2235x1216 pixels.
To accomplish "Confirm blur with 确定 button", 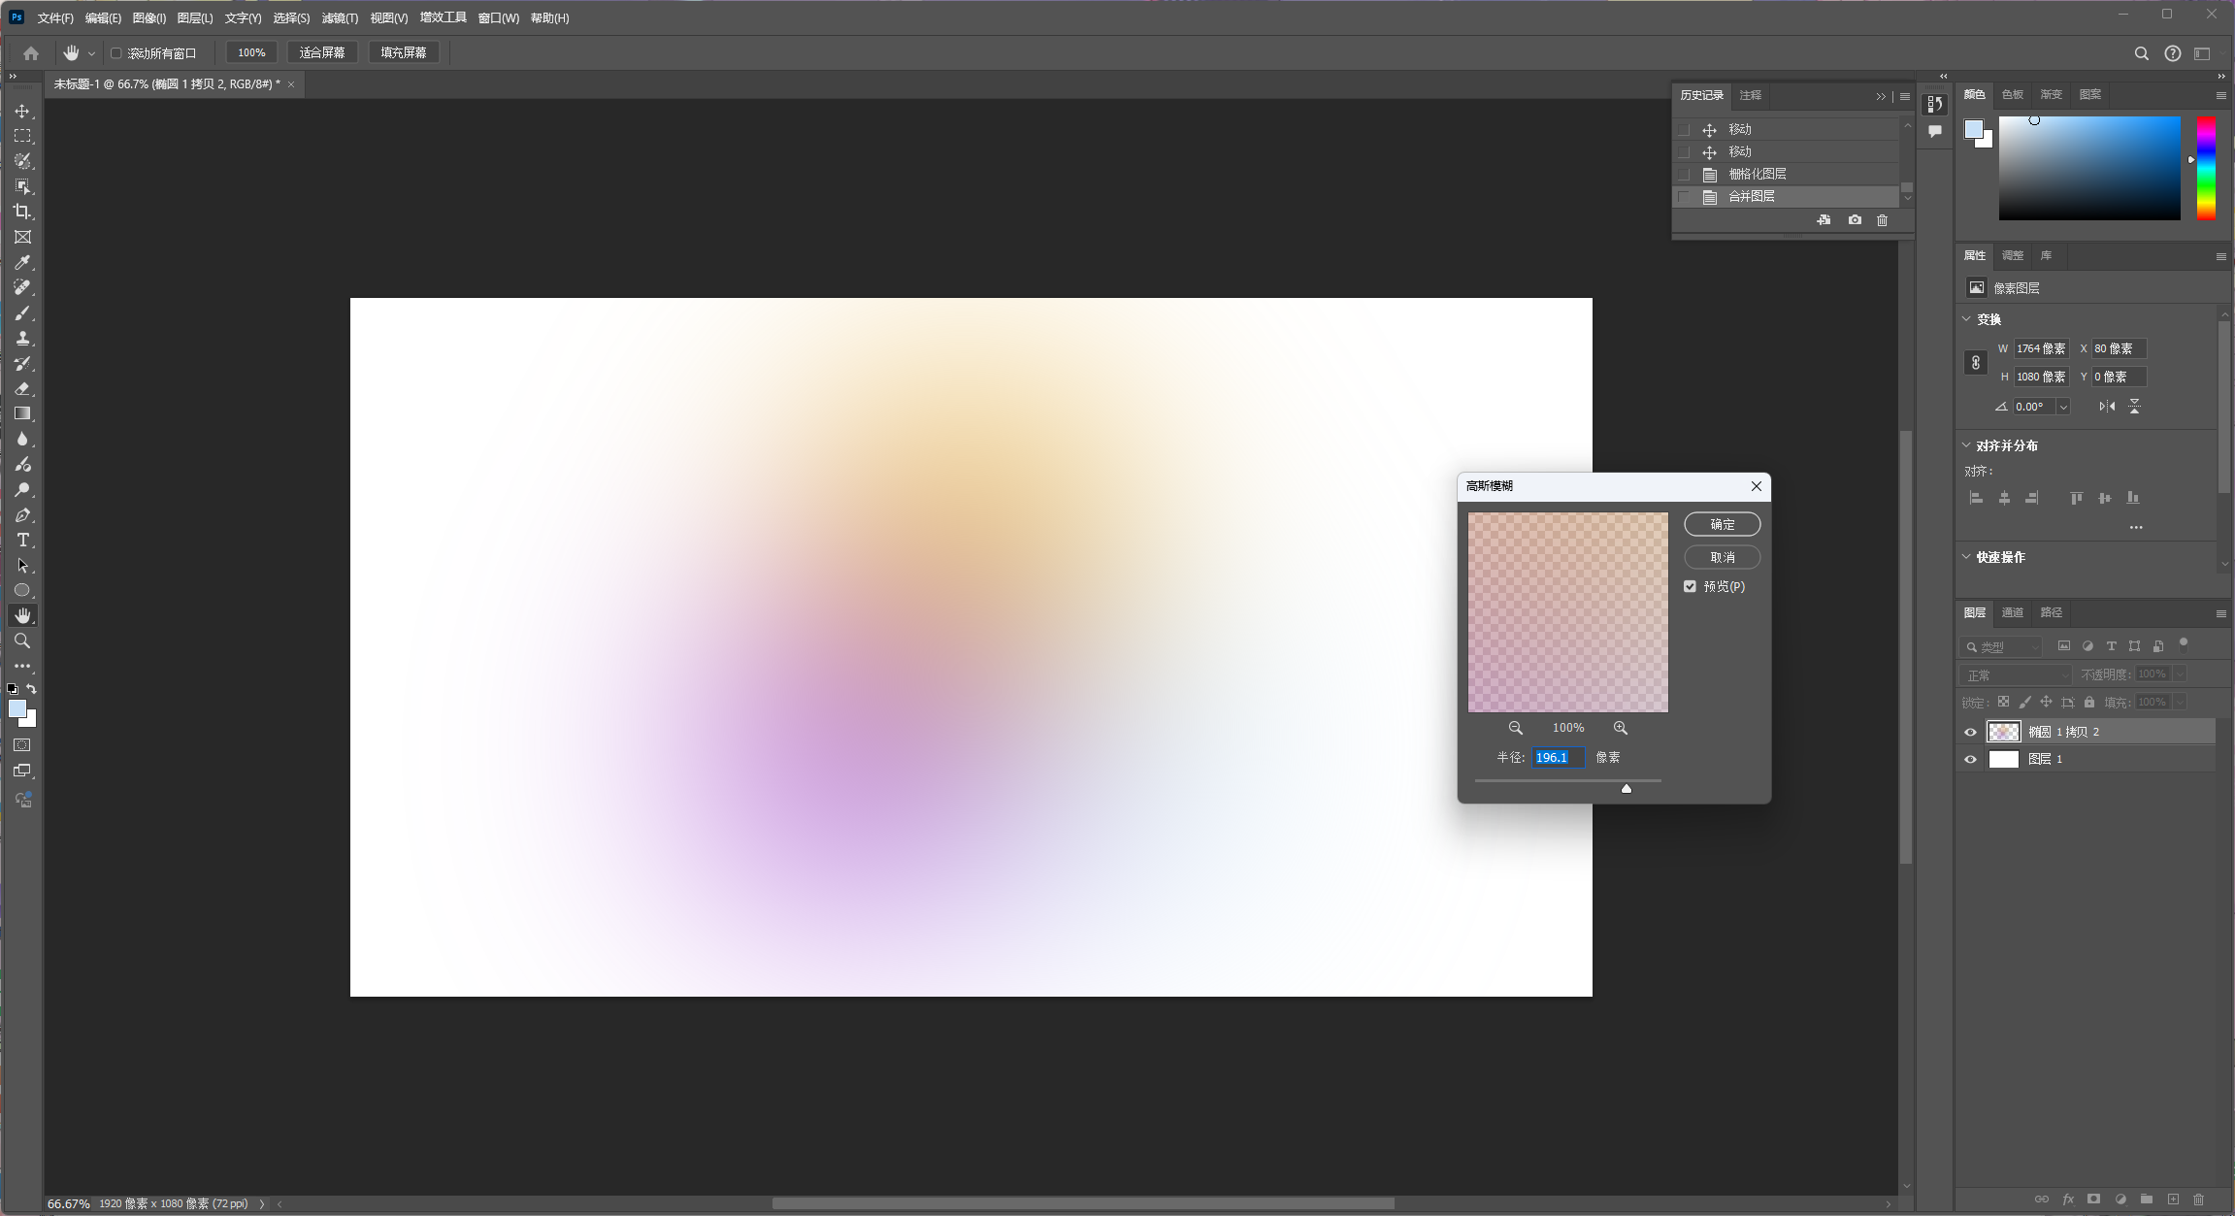I will (1723, 524).
